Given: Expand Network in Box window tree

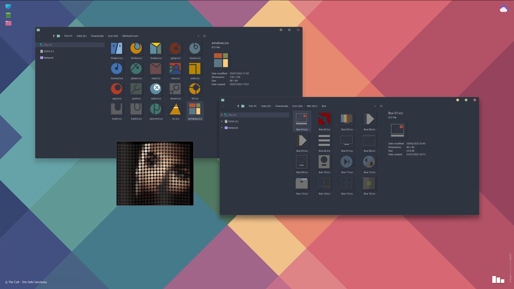Looking at the screenshot, I should [222, 128].
